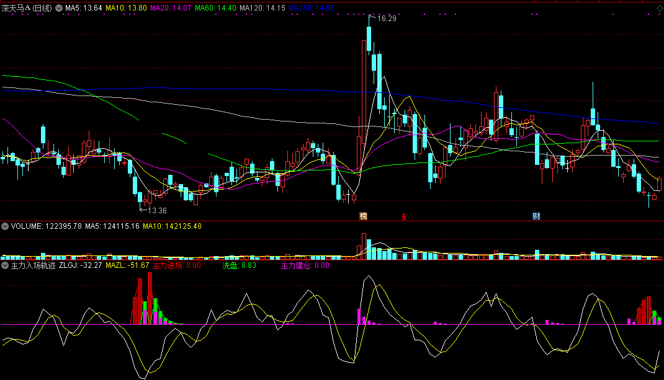
Task: Expand the main chart indicator dropdown arrow
Action: (58, 8)
